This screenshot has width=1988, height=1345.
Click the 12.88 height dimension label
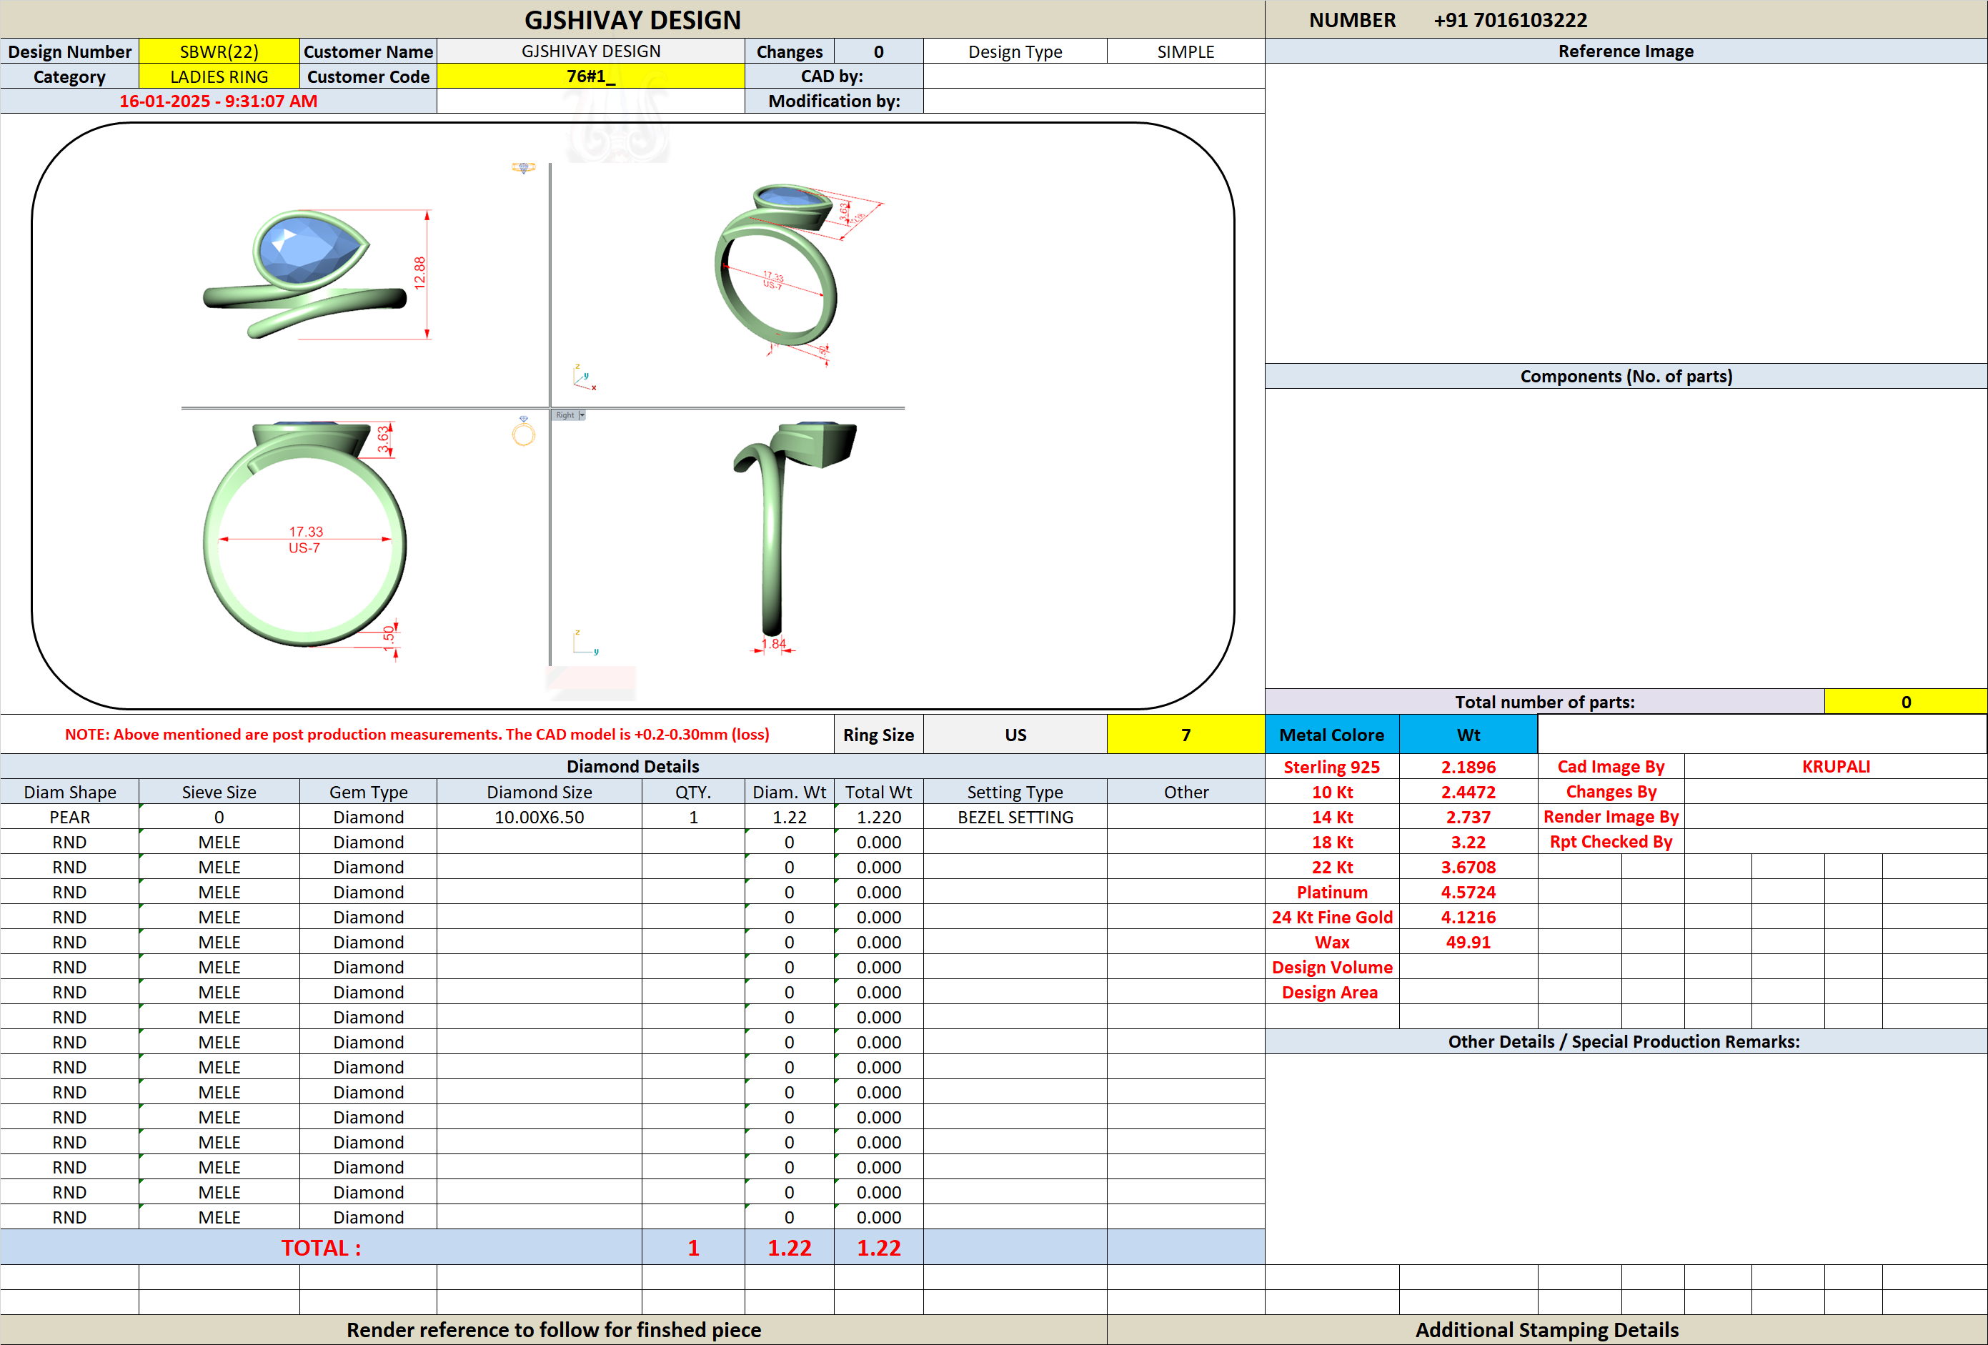(x=419, y=273)
